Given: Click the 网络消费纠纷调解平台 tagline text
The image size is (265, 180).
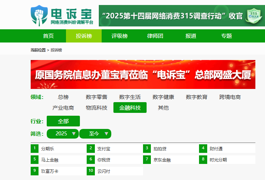Looking at the screenshot, I should tap(72, 22).
